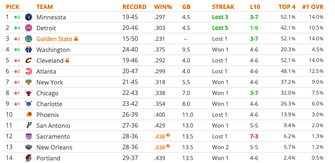Click the Golden State Warriors logo

click(28, 39)
